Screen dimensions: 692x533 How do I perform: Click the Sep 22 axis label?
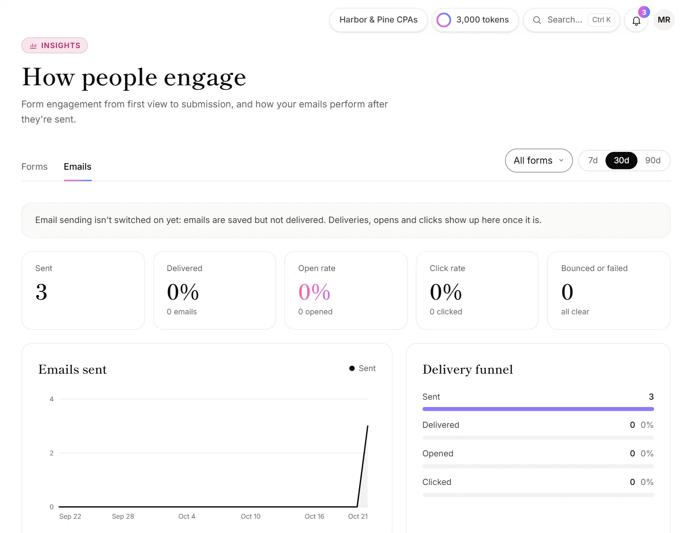tap(70, 517)
